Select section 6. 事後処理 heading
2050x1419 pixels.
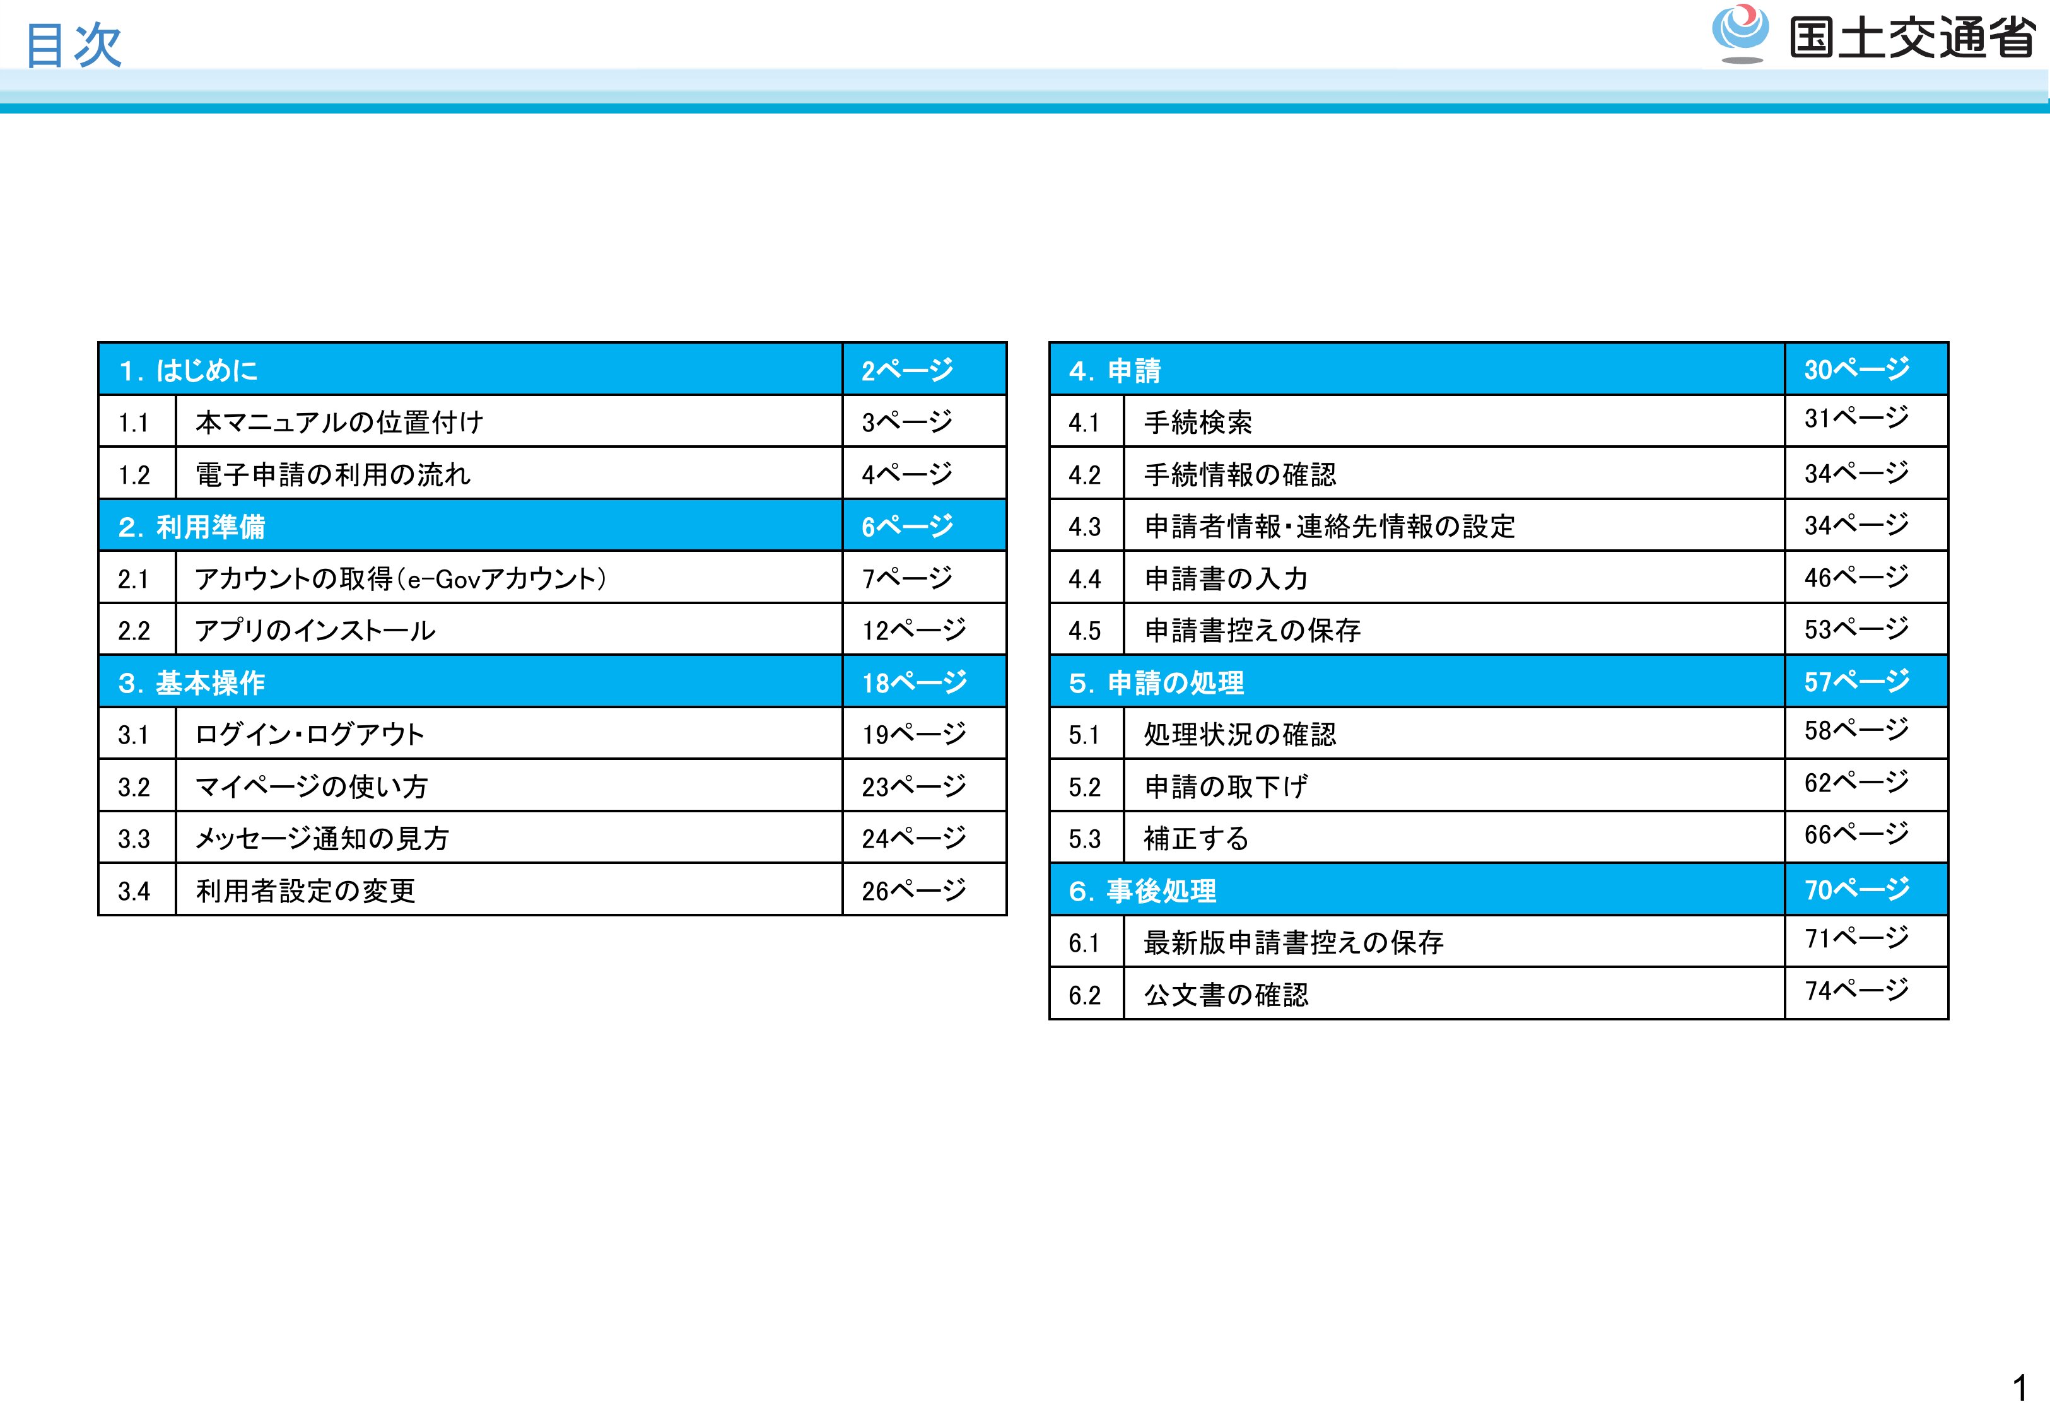point(1142,891)
